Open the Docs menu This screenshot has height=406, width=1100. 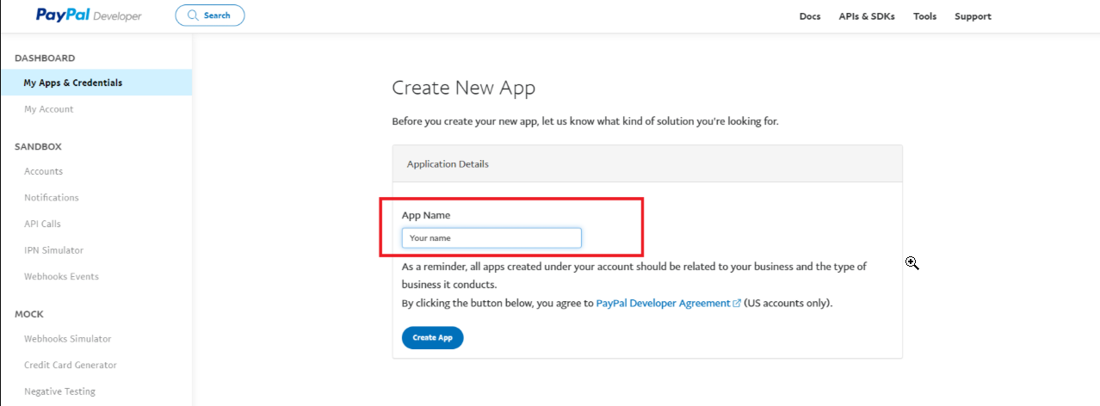810,16
